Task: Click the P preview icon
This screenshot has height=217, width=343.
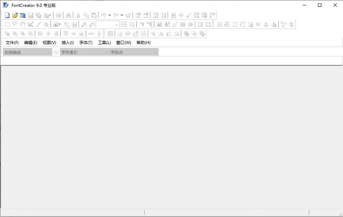Action: point(173,15)
